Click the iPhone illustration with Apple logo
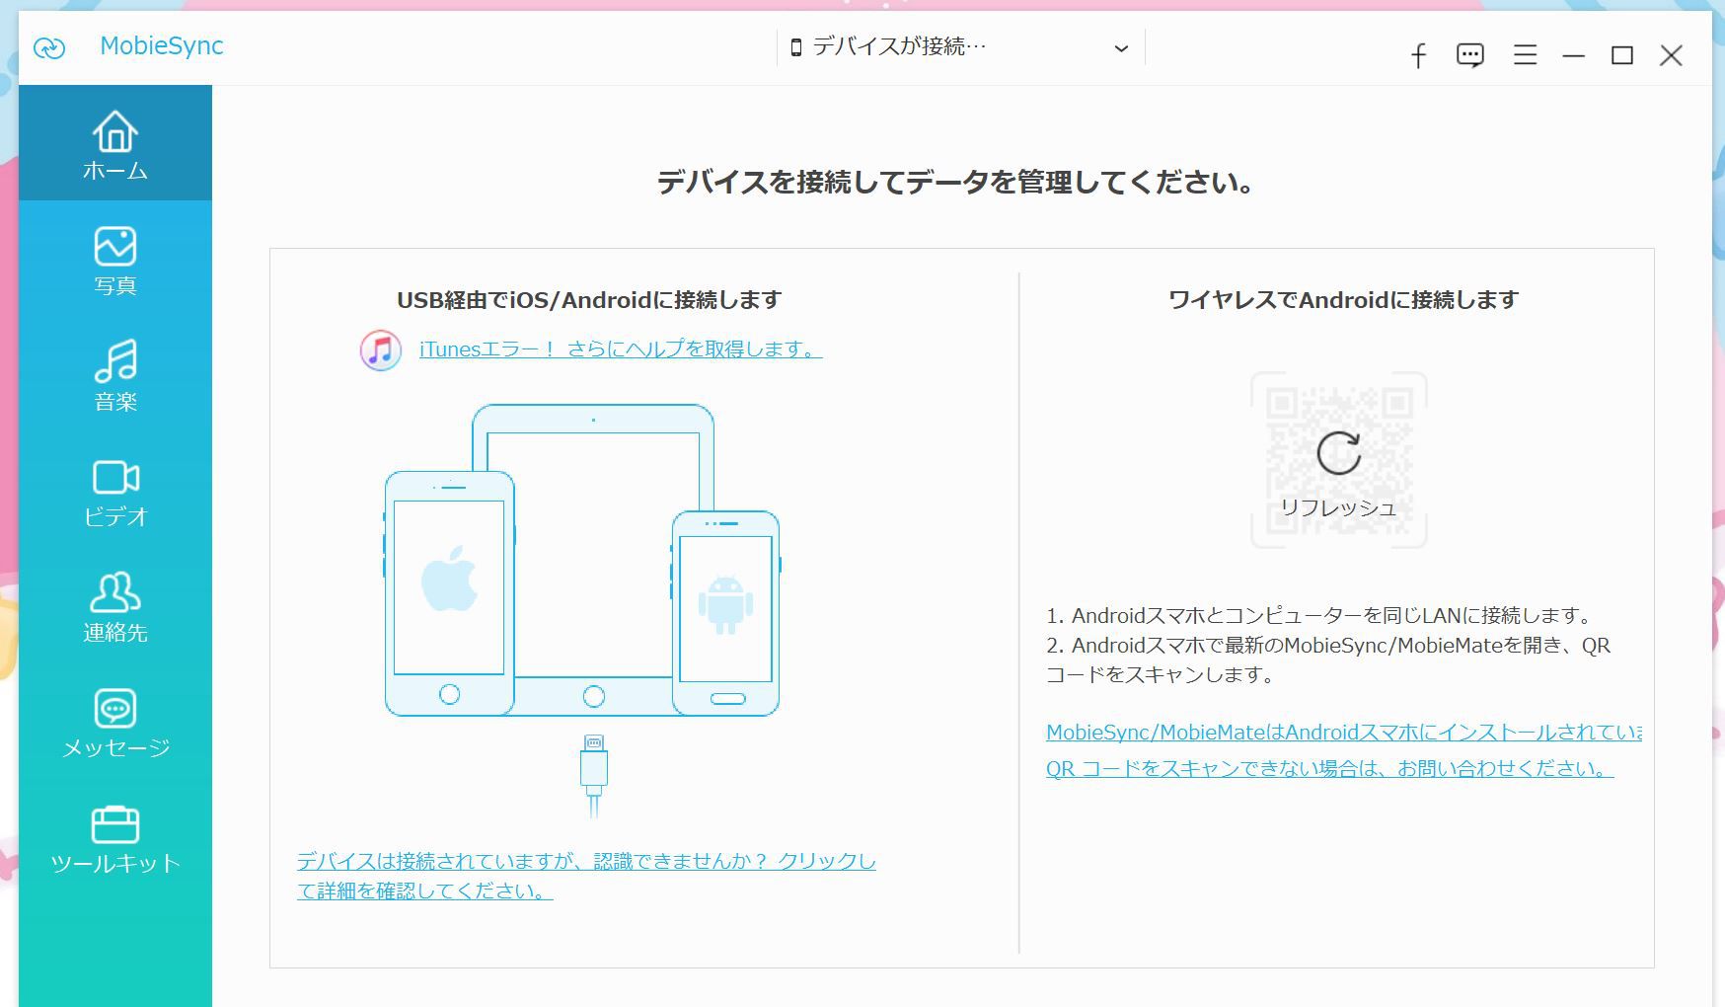The image size is (1725, 1007). pyautogui.click(x=449, y=593)
